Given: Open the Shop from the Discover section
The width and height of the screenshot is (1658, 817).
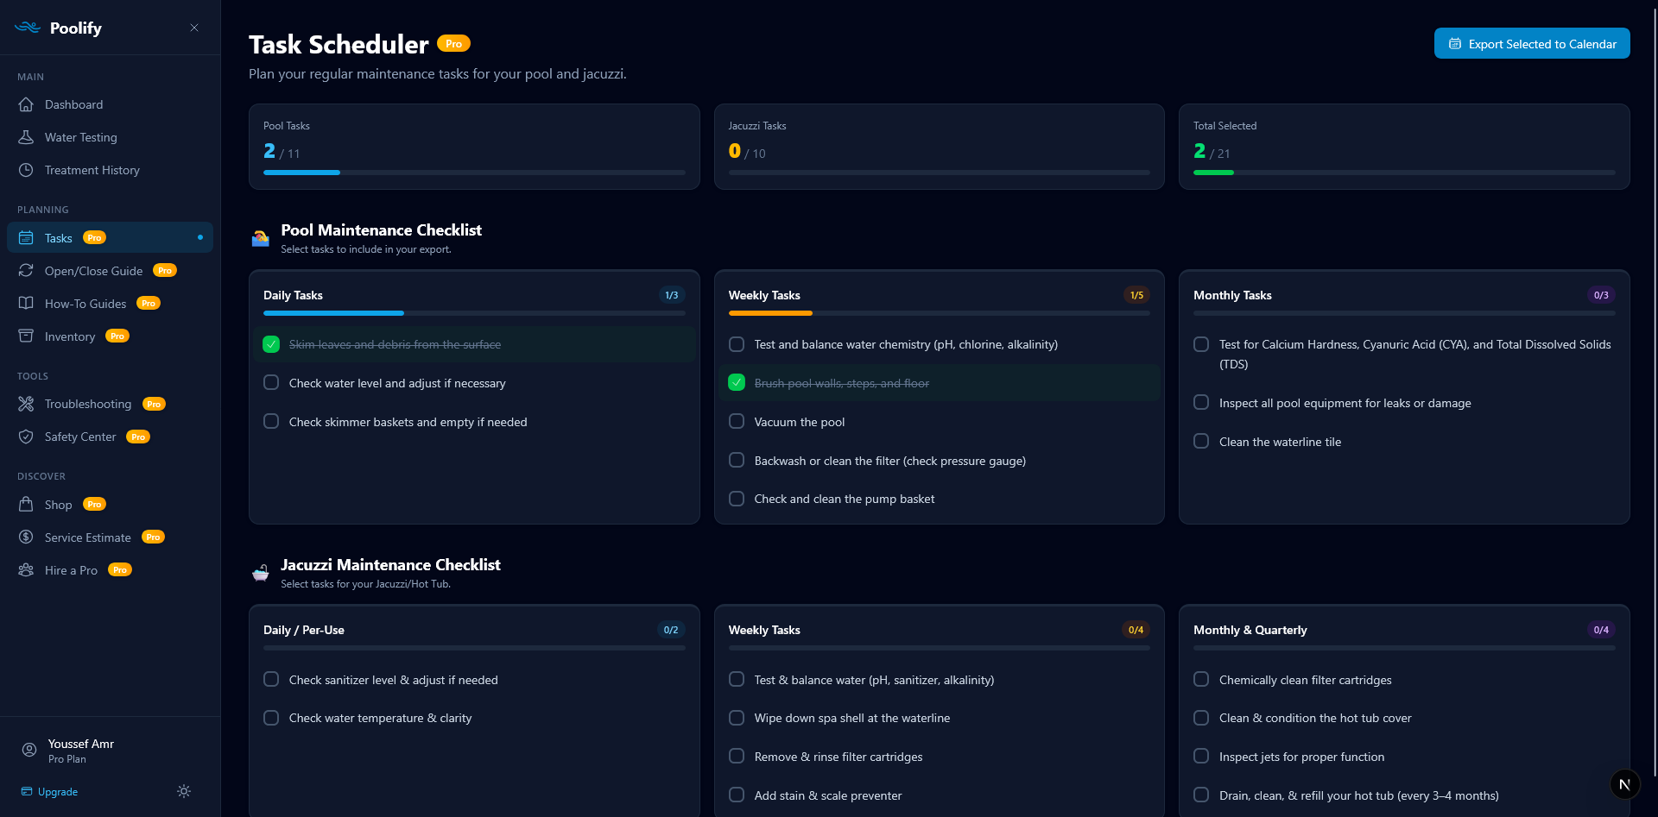Looking at the screenshot, I should click(x=58, y=505).
